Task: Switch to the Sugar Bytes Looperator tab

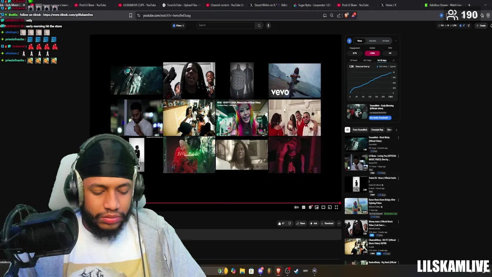Action: tap(312, 5)
